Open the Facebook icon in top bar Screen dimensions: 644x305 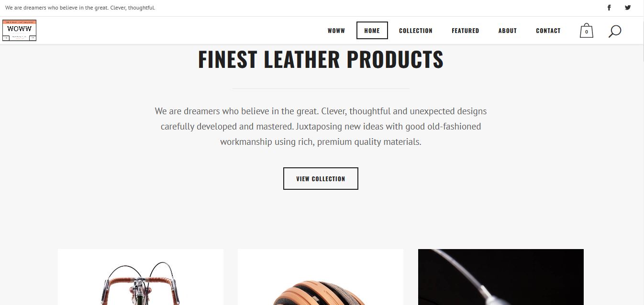pyautogui.click(x=609, y=8)
